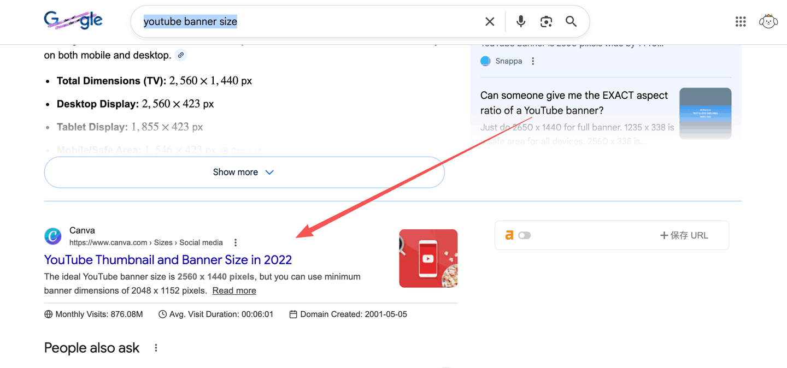Start voice search with microphone icon
Screen dimensions: 787x368
[x=521, y=21]
